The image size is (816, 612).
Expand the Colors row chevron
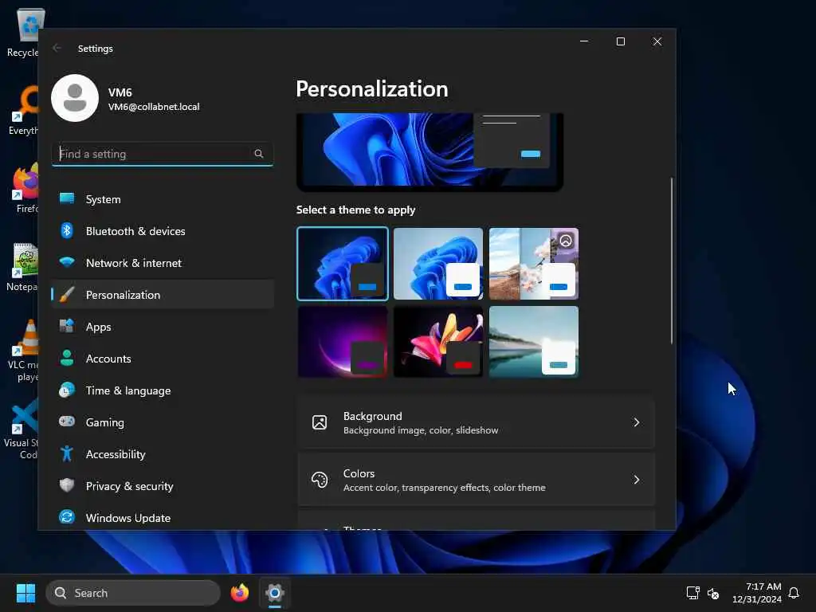[x=636, y=480]
